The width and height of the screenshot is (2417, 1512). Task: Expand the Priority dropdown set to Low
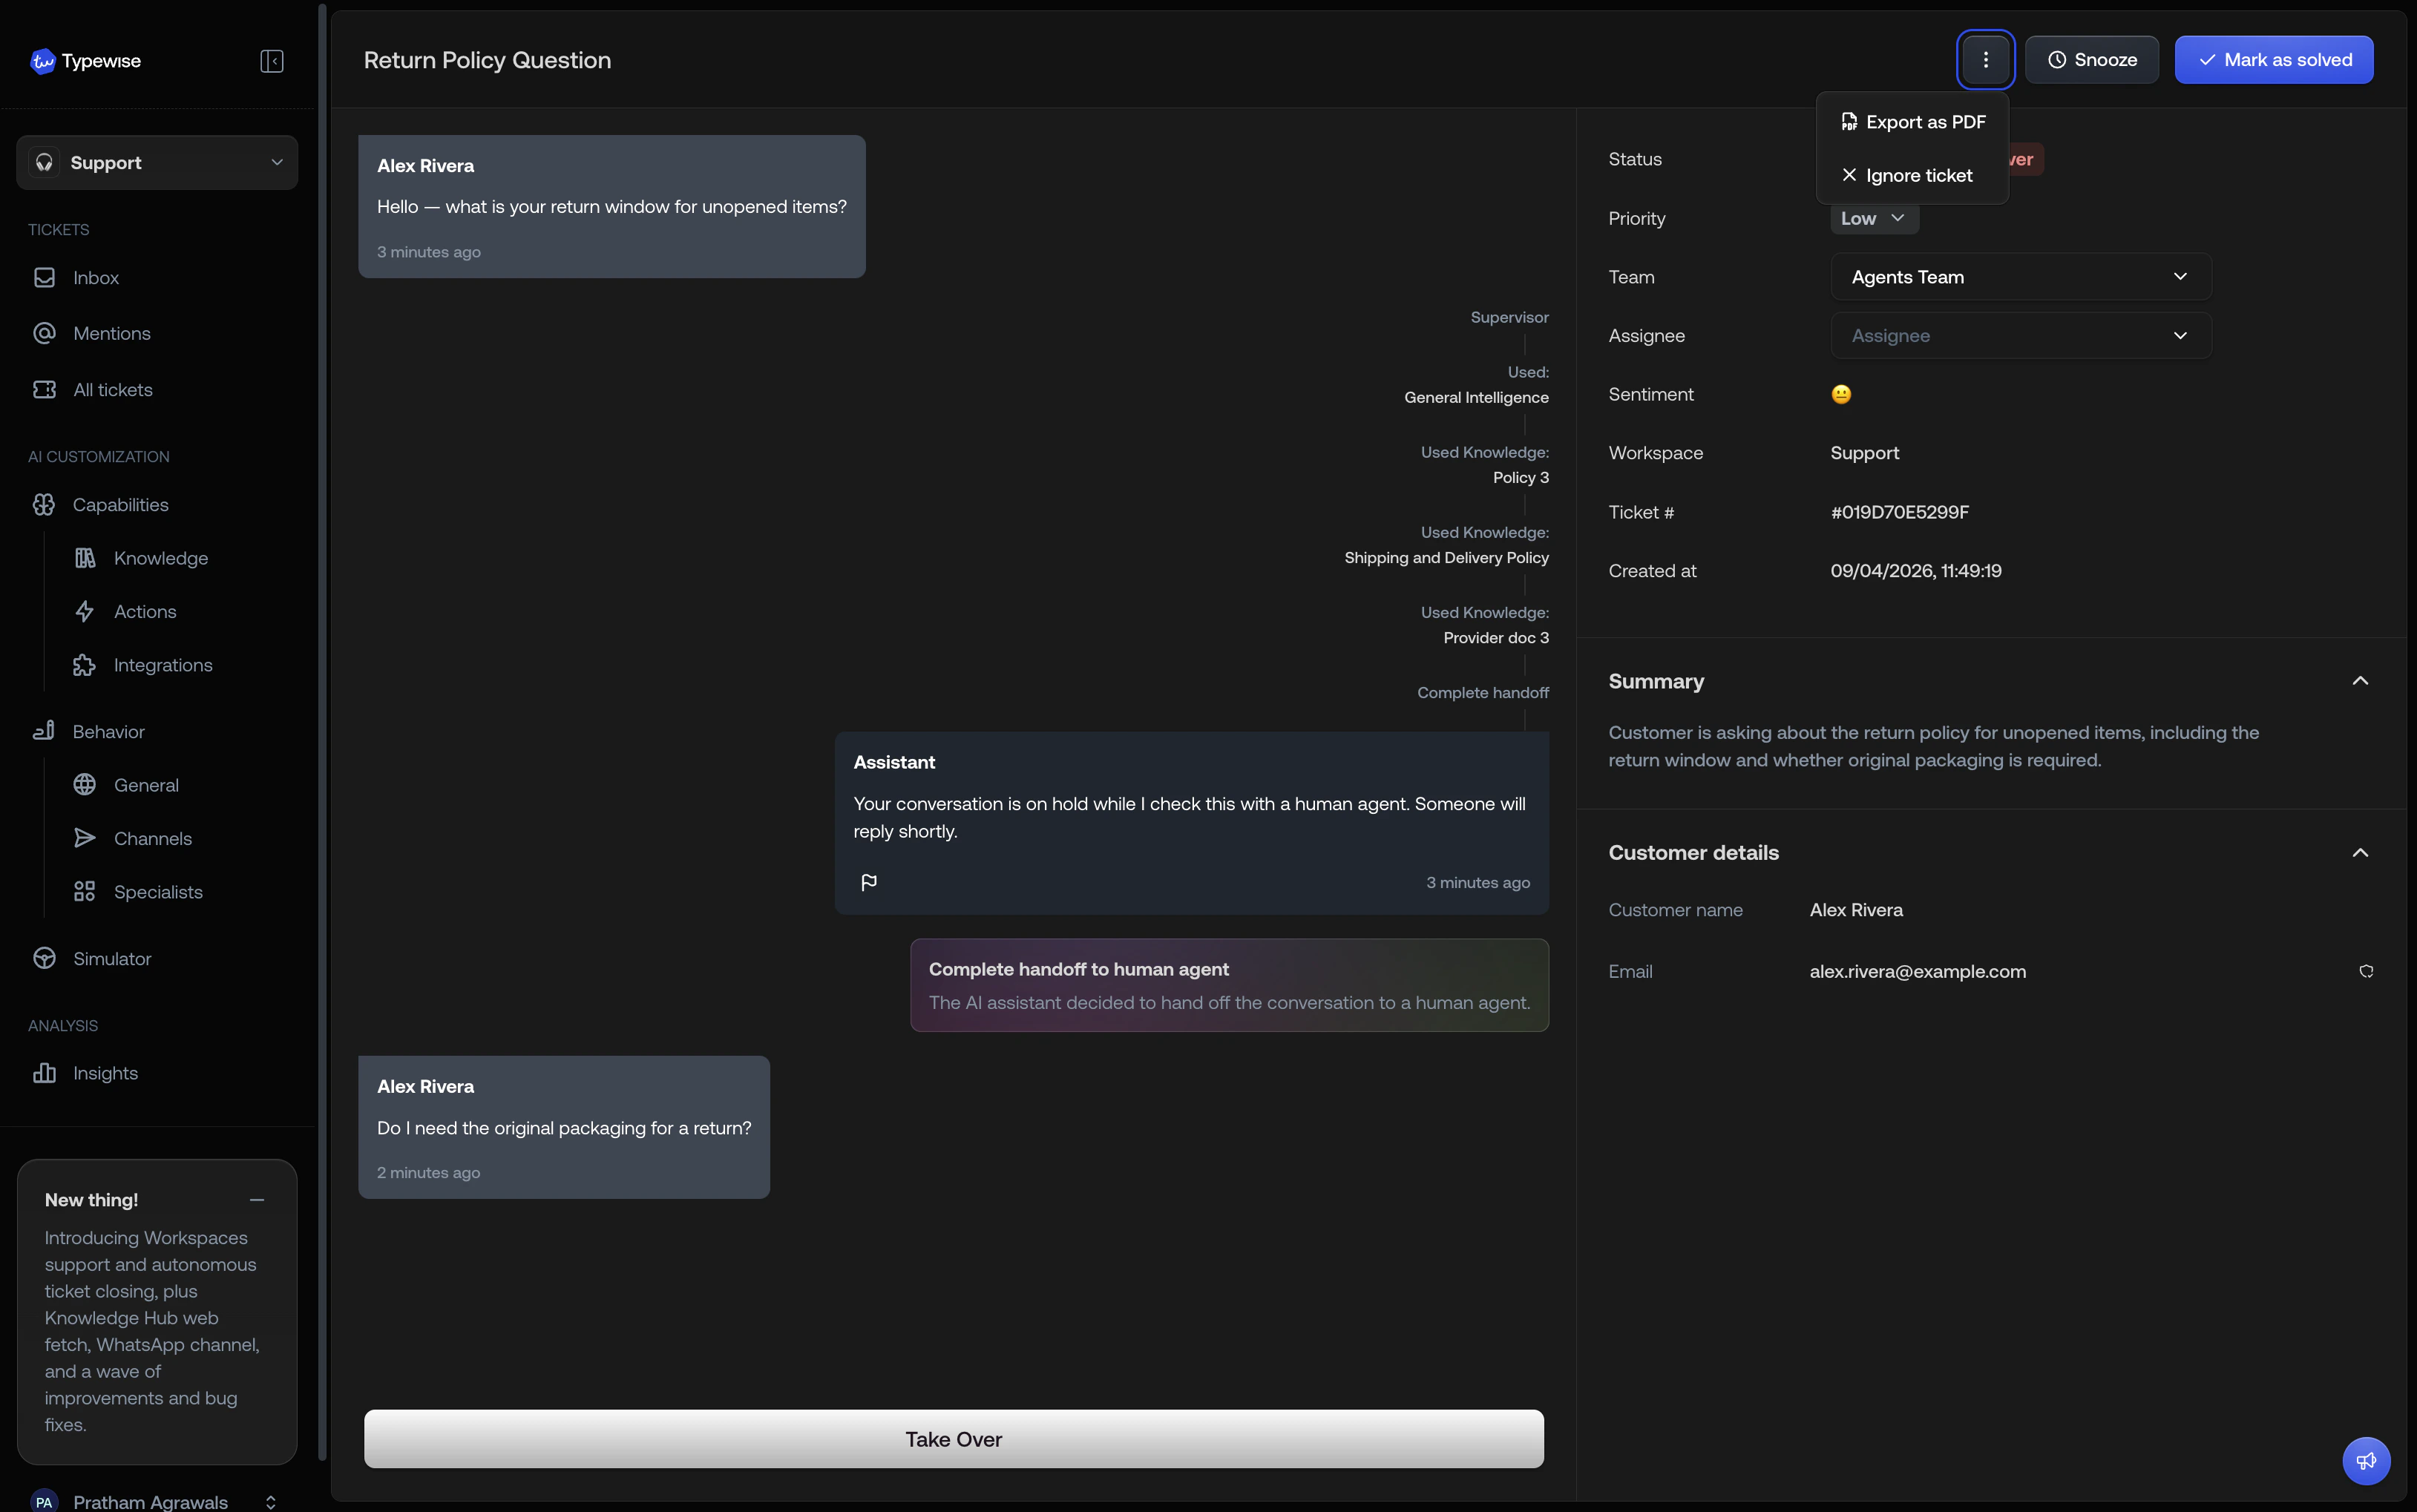1872,218
